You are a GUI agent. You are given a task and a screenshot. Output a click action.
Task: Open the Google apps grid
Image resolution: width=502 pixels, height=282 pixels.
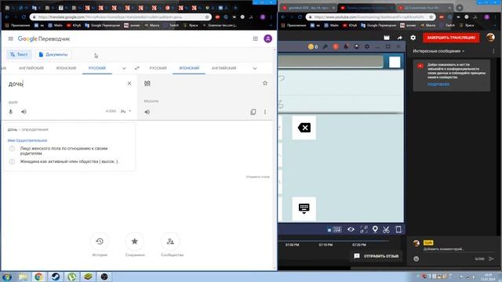pyautogui.click(x=255, y=38)
